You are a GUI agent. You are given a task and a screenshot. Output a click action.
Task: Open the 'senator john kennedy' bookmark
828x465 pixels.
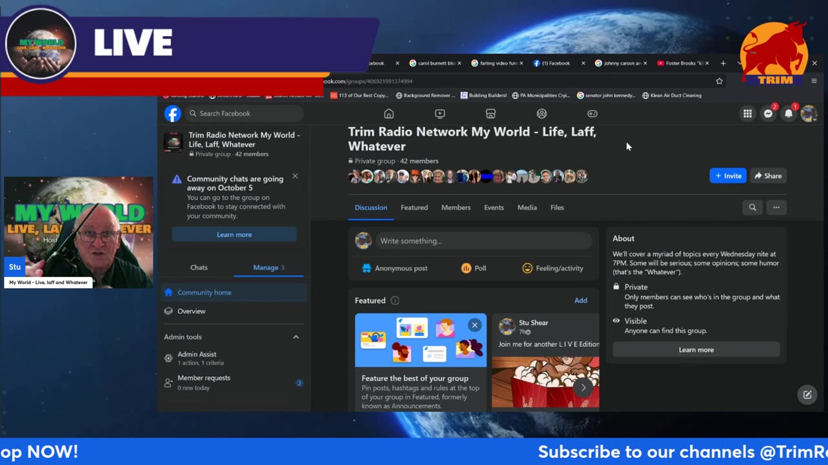point(607,96)
